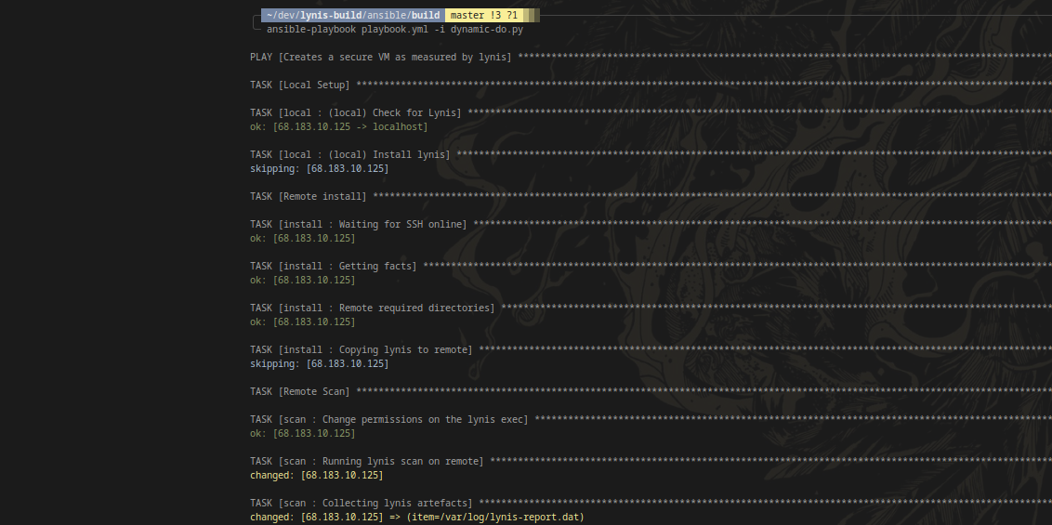Click the TASK [Remote install] header line
This screenshot has height=525, width=1052.
(309, 197)
